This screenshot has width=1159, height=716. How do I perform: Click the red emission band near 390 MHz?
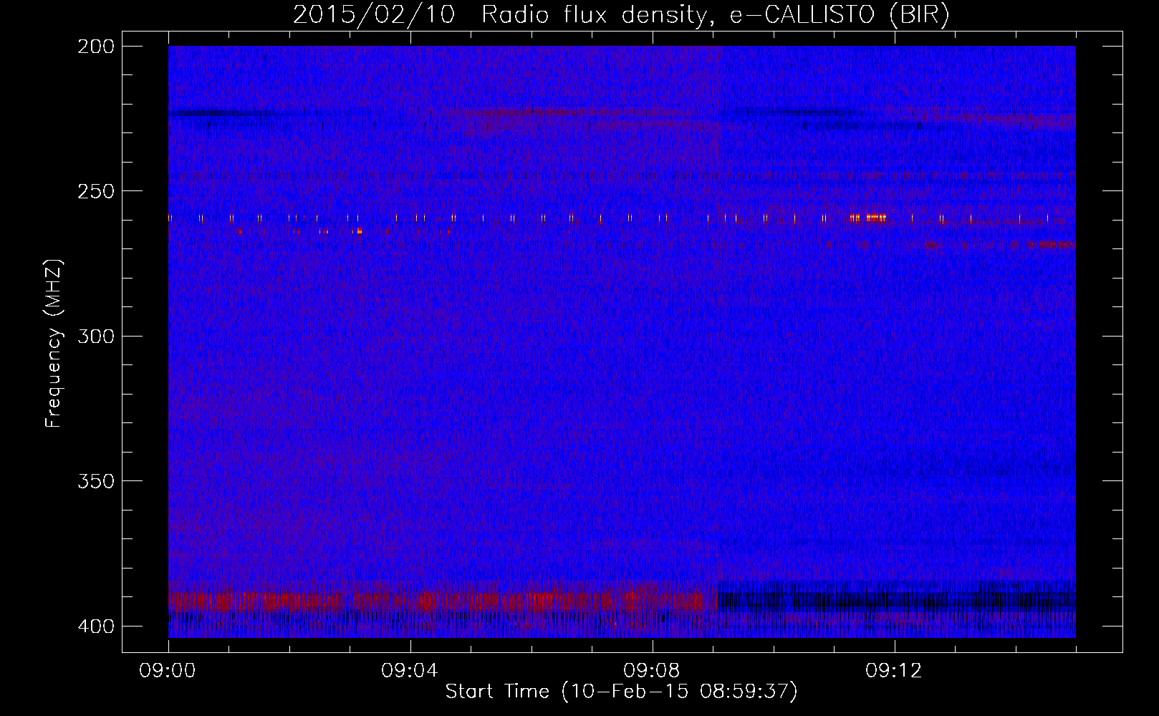(443, 601)
